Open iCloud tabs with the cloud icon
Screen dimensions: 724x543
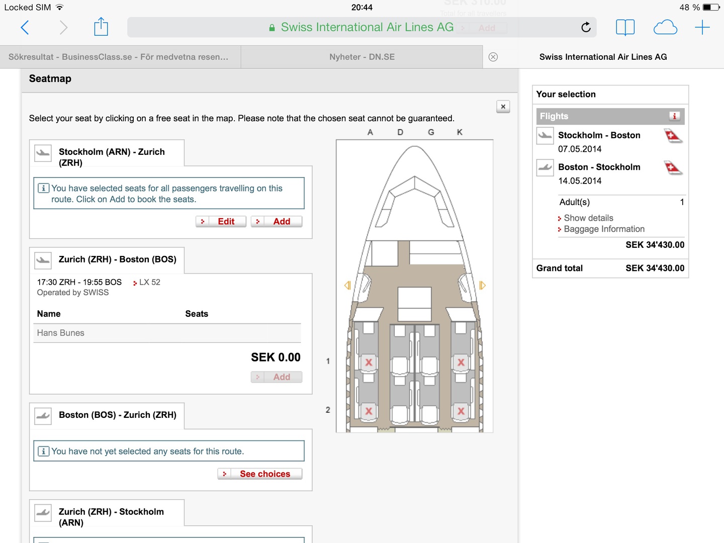(x=665, y=27)
